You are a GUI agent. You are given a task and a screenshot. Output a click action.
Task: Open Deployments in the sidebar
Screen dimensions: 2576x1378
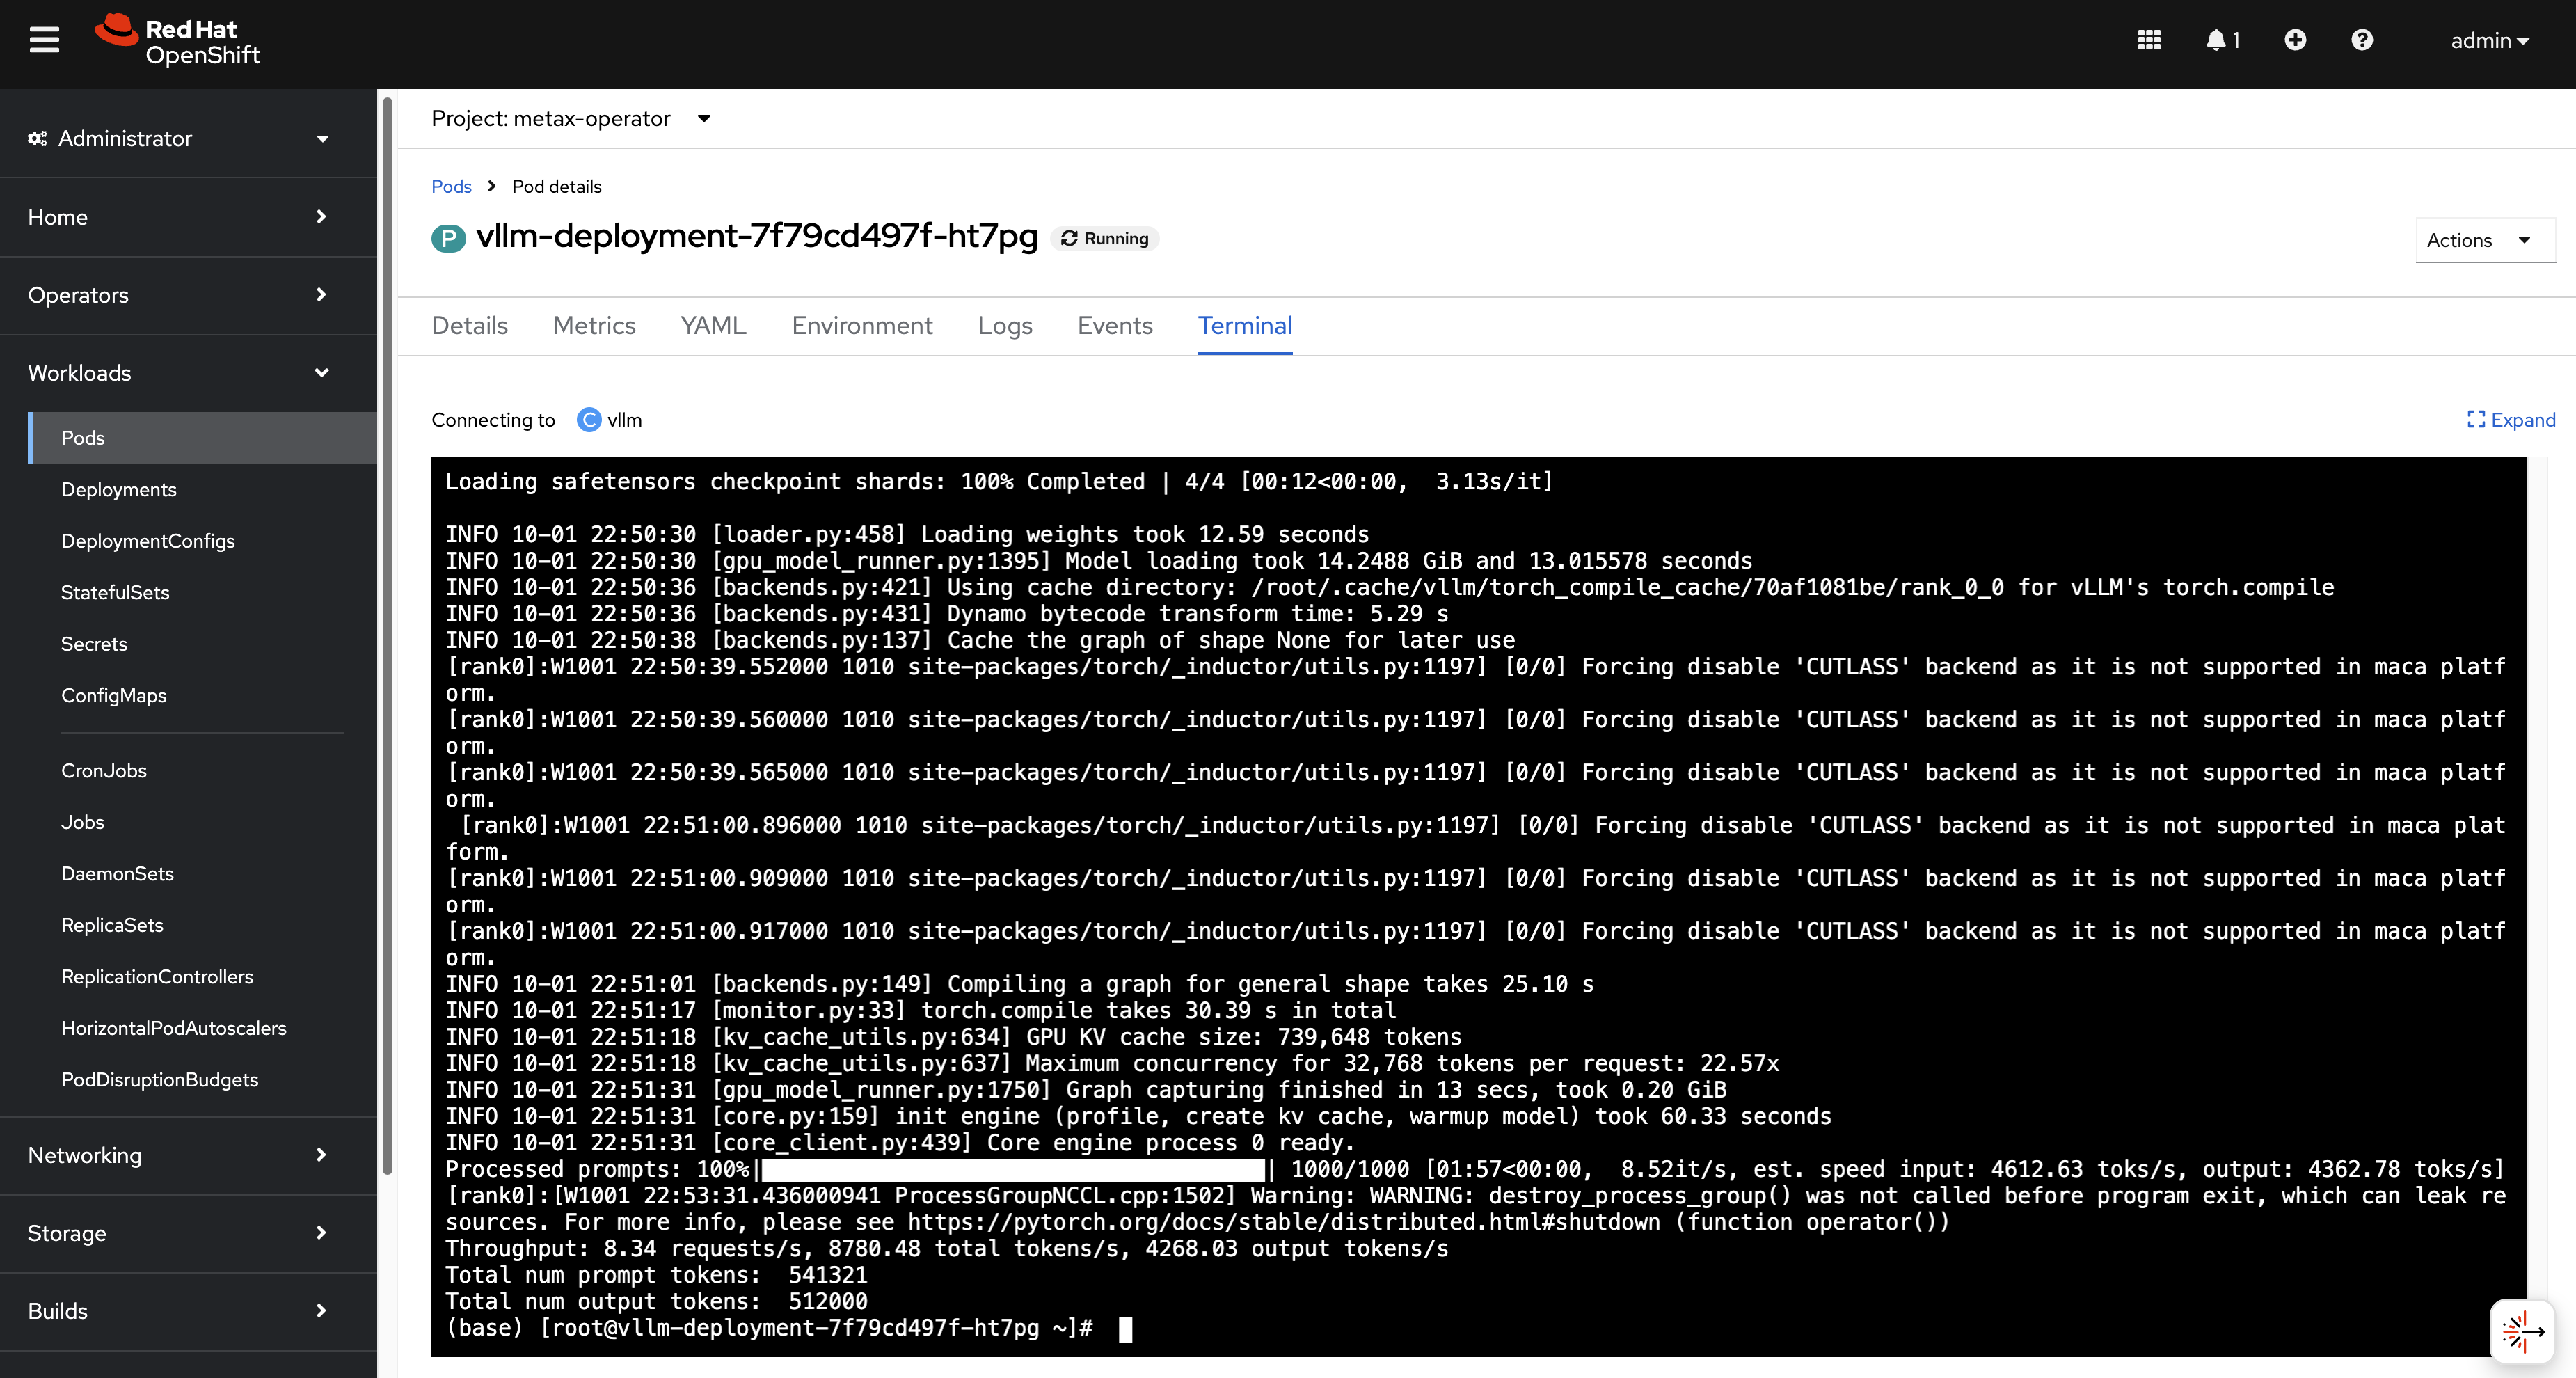point(118,489)
